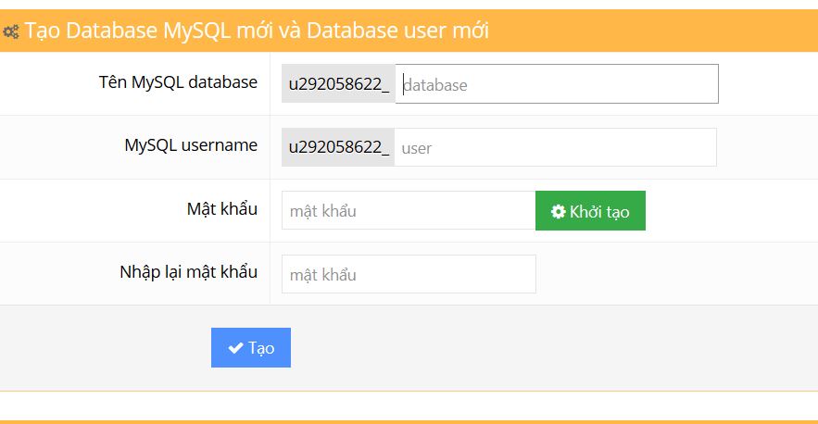Image resolution: width=818 pixels, height=424 pixels.
Task: Click the 'Mật khẩu' label
Action: [x=222, y=208]
